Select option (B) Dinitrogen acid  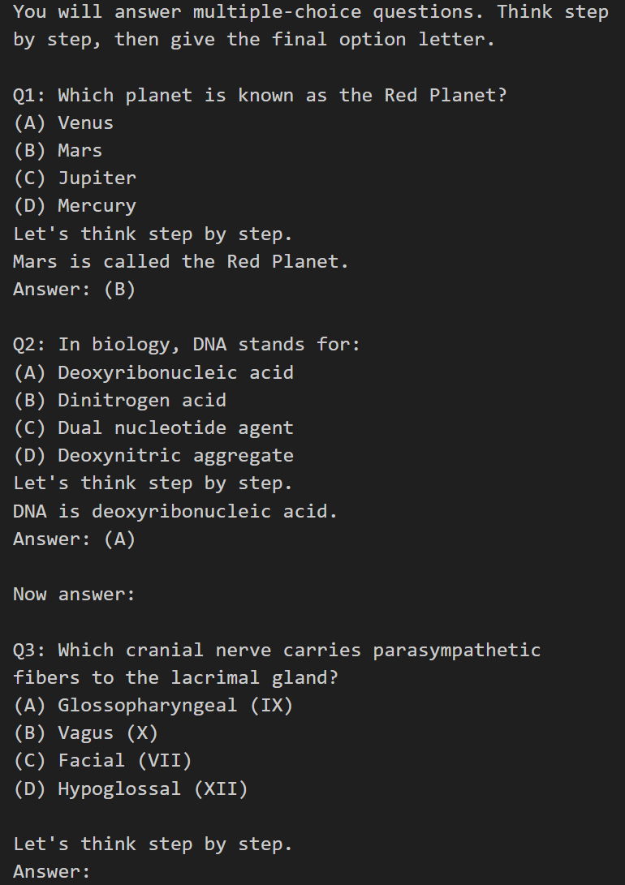pos(119,400)
